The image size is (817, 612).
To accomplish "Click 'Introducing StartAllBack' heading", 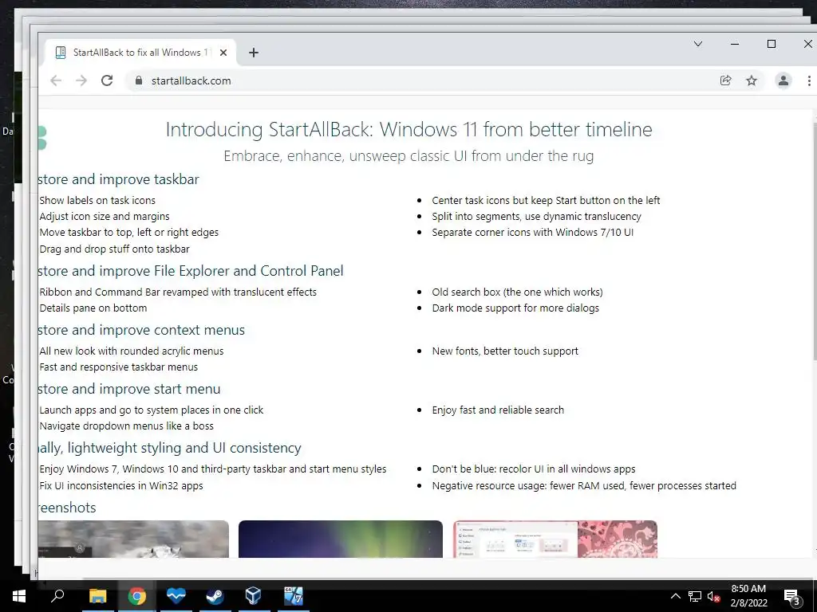I will coord(408,129).
